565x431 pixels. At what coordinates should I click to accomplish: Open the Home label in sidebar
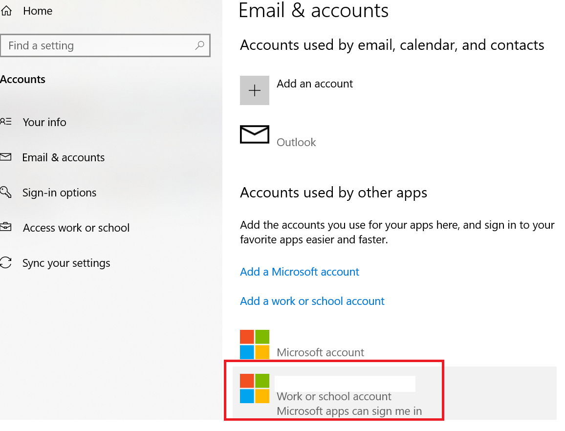coord(38,11)
